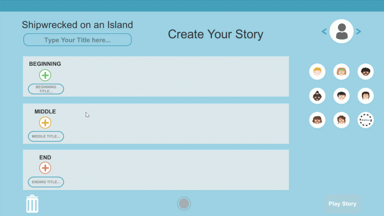The height and width of the screenshot is (216, 384).
Task: Select the brown-haired girl avatar in bottom row
Action: (317, 120)
